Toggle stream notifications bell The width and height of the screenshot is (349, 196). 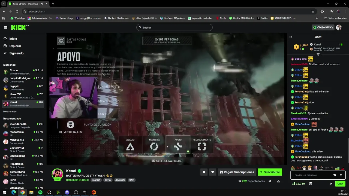click(x=204, y=172)
